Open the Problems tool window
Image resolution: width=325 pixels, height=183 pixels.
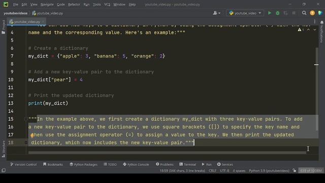point(165,164)
